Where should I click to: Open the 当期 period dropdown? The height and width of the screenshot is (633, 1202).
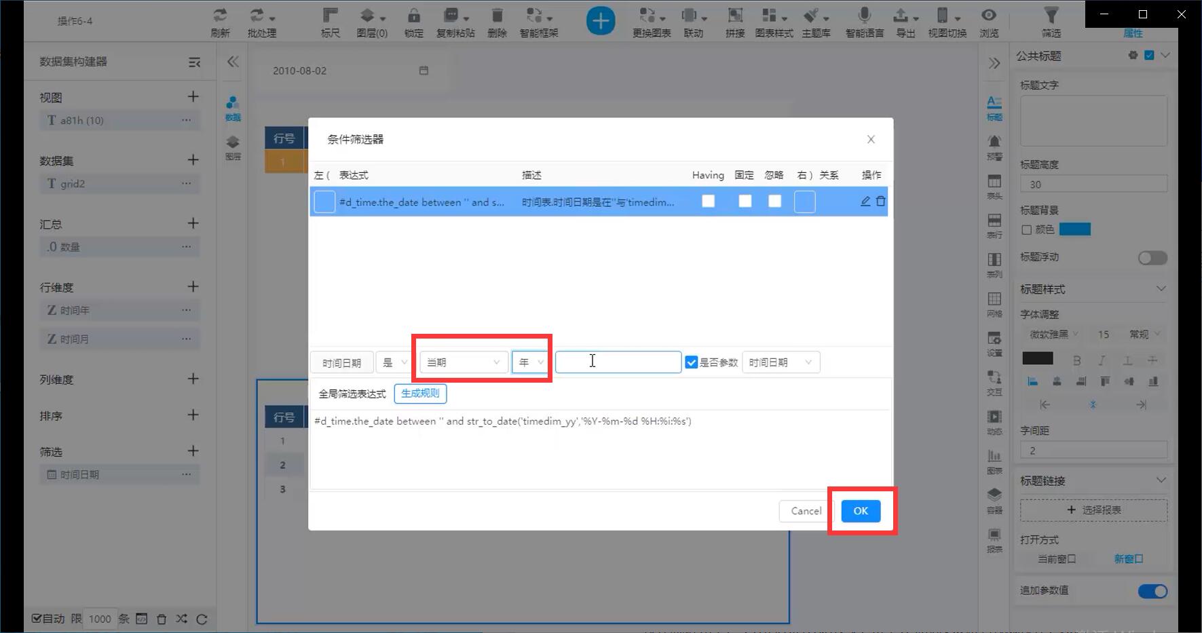pos(464,362)
